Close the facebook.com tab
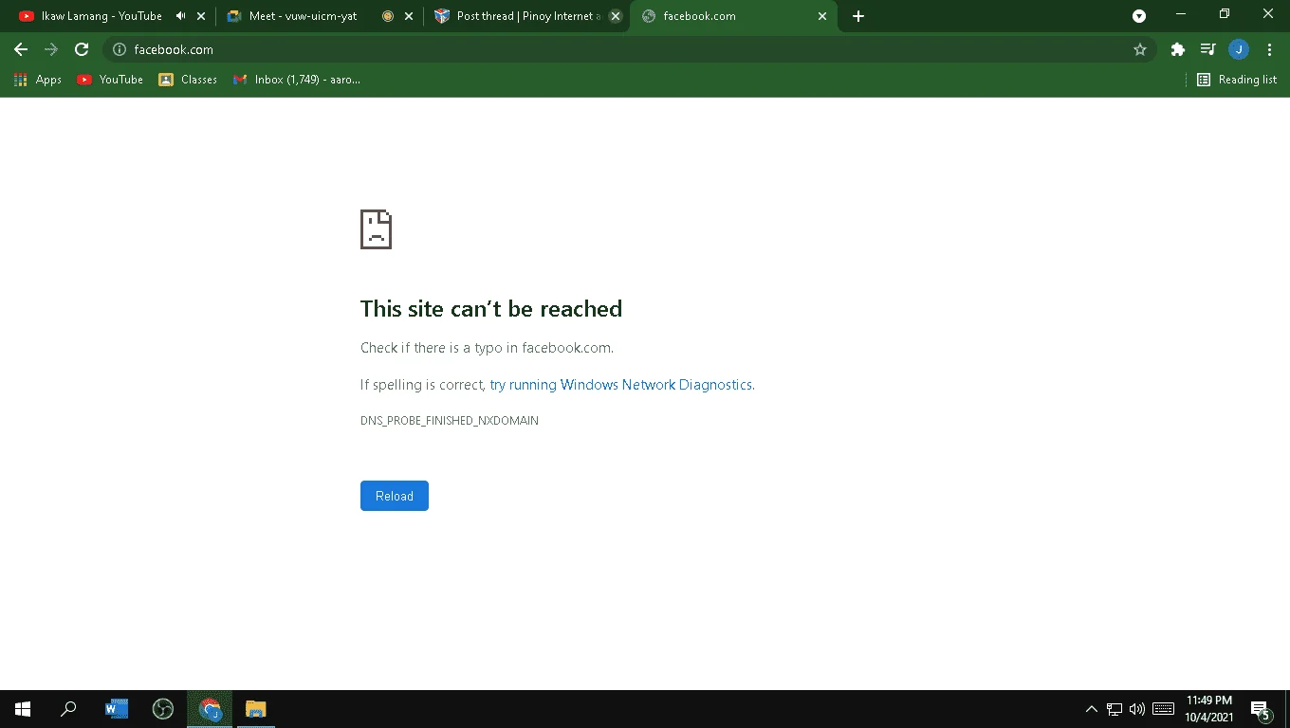This screenshot has width=1290, height=728. (x=822, y=16)
